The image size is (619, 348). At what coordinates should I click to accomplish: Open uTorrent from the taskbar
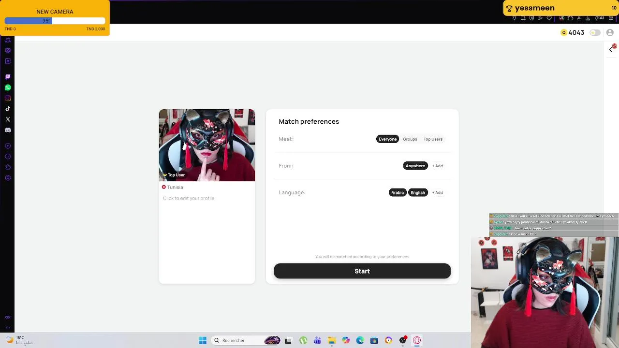click(303, 340)
